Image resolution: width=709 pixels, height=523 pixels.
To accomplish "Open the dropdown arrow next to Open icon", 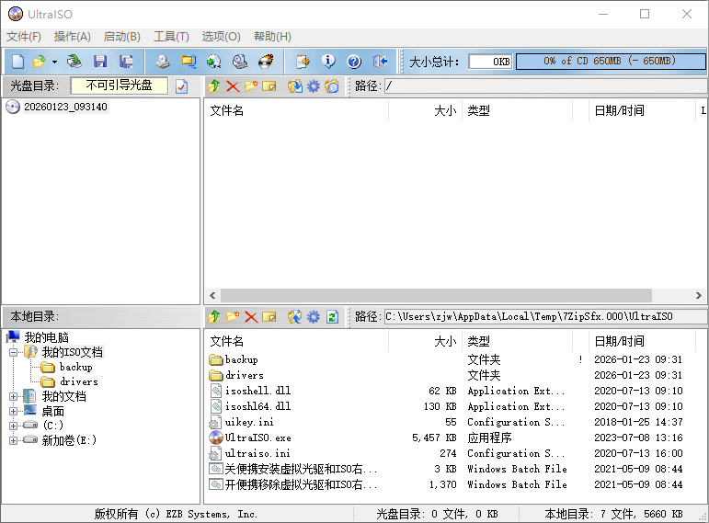I will click(x=54, y=62).
